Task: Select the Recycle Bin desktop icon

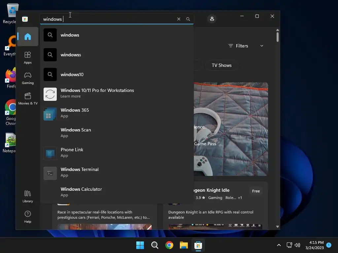Action: click(10, 13)
